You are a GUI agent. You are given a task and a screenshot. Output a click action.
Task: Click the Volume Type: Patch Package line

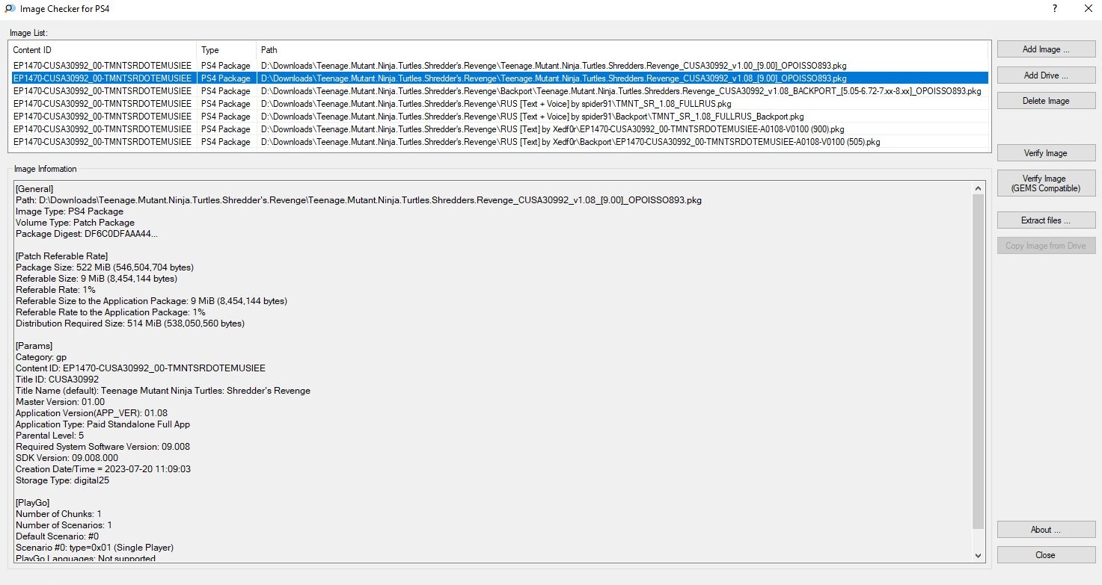[x=75, y=223]
